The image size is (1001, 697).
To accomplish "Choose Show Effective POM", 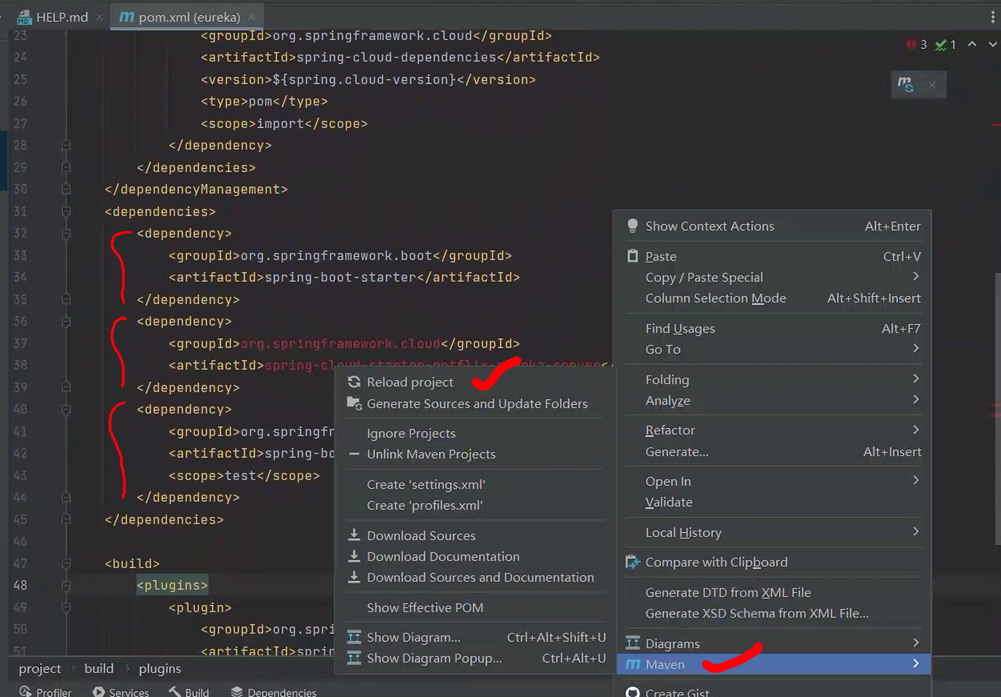I will (425, 607).
